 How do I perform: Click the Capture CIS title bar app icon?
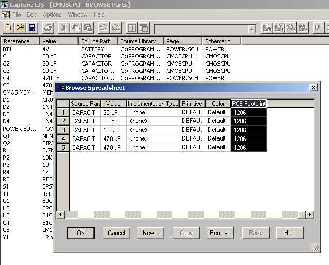point(4,5)
